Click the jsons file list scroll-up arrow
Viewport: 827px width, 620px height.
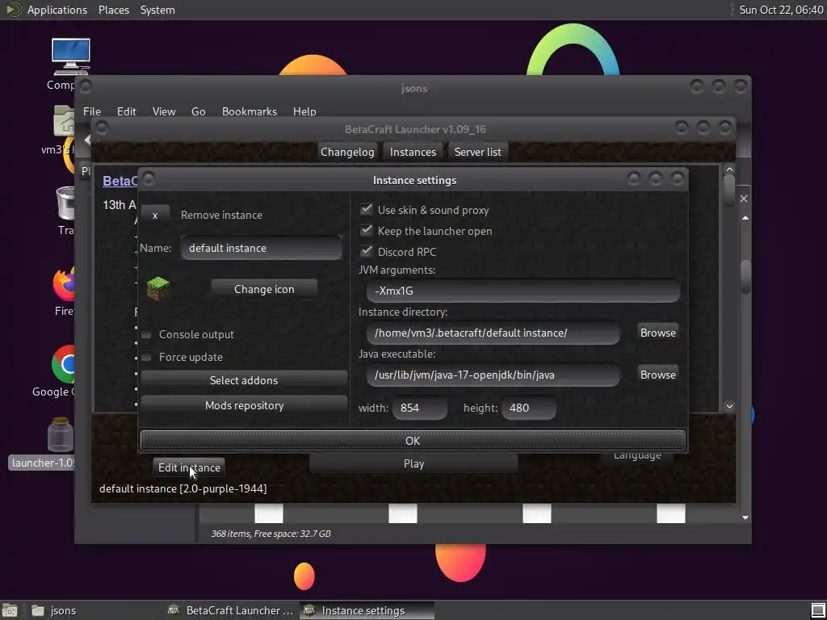click(745, 218)
